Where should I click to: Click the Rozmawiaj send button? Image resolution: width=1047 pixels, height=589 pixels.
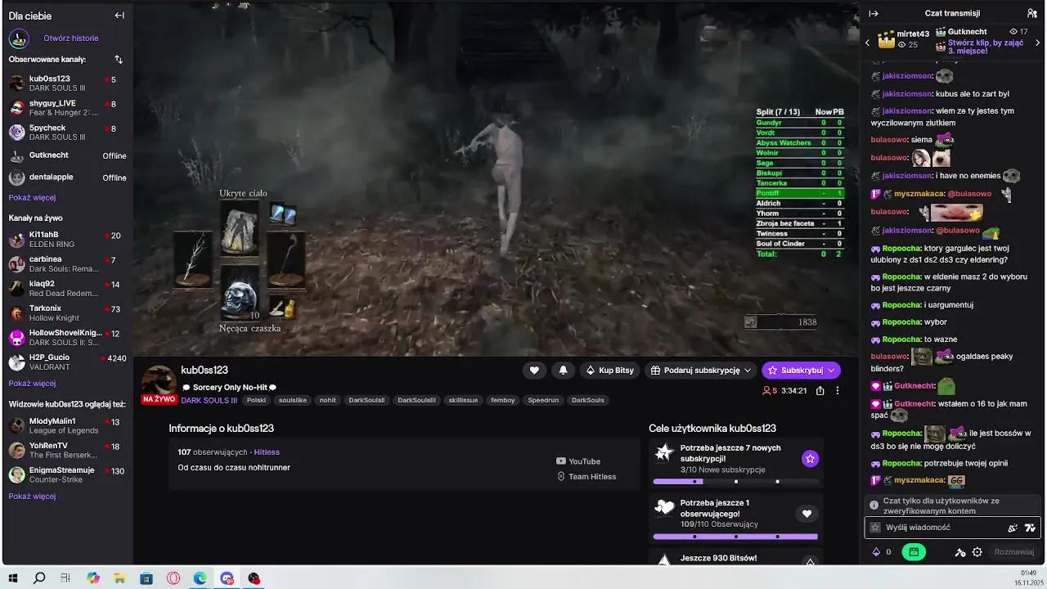click(1014, 552)
